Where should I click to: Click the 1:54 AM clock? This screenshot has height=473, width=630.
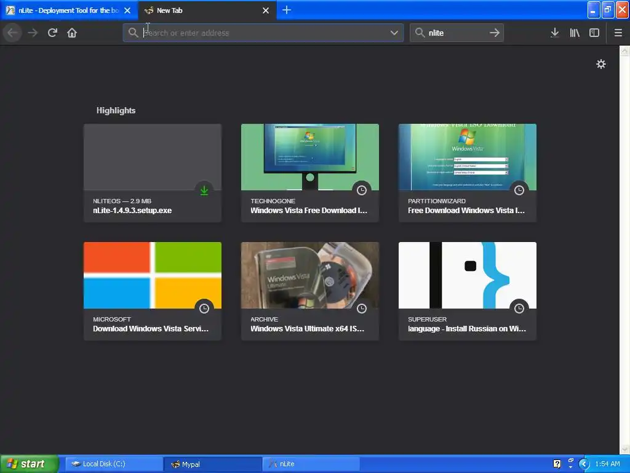pos(607,464)
